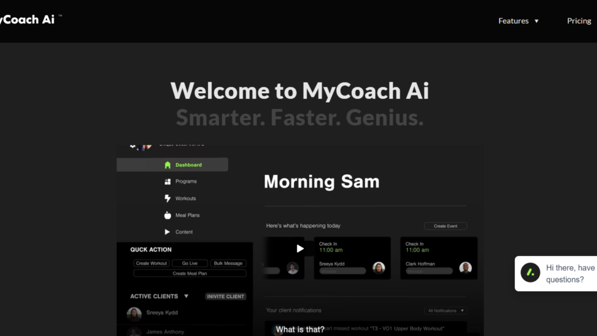This screenshot has width=597, height=336.
Task: Click Sreeya Kydd avatar in check-in card
Action: 379,268
